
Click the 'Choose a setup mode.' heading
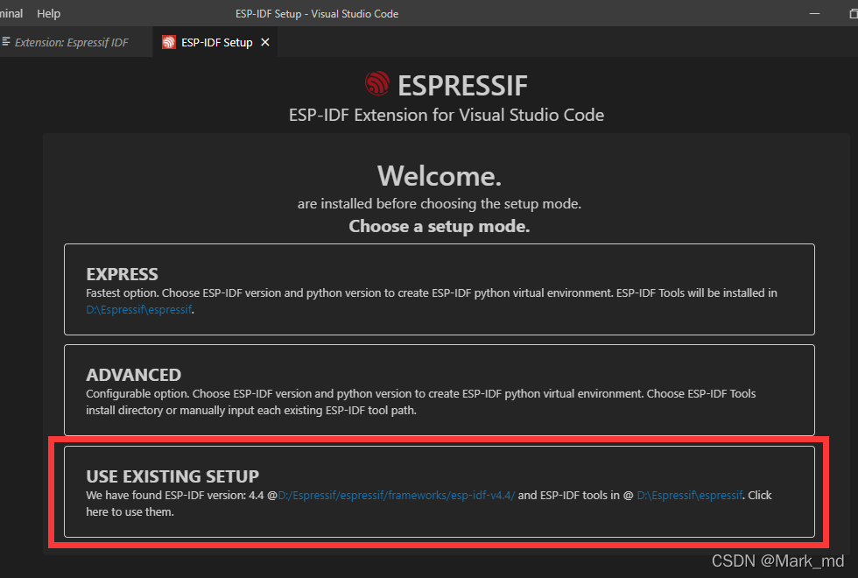click(440, 226)
